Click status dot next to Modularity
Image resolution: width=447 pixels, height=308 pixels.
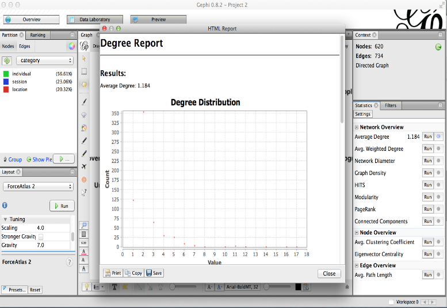coord(438,197)
